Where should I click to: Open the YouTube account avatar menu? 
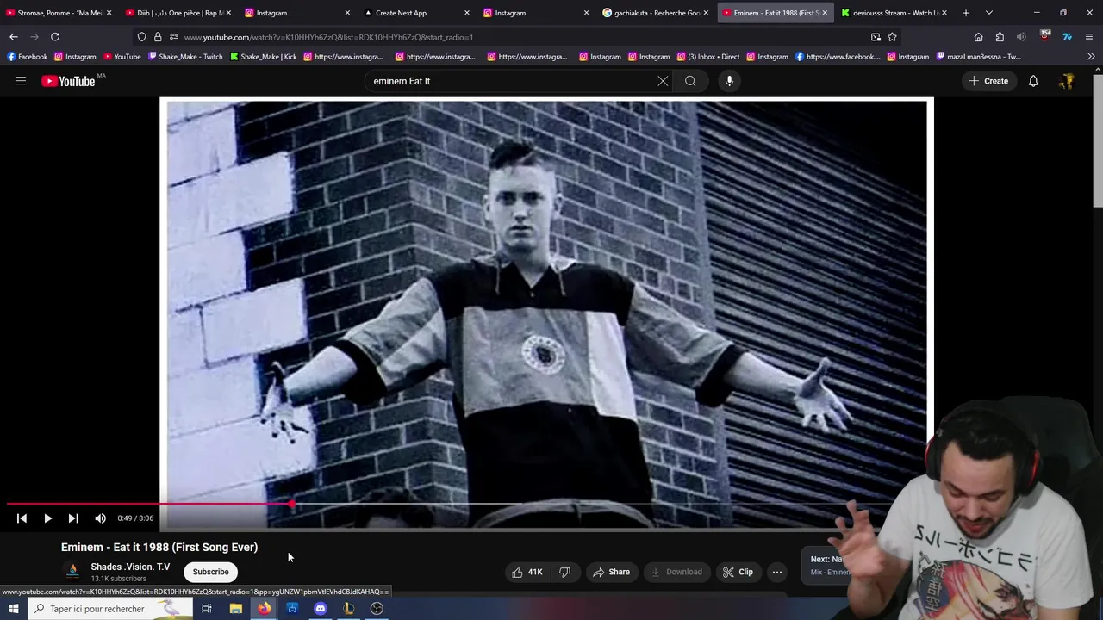pyautogui.click(x=1067, y=81)
